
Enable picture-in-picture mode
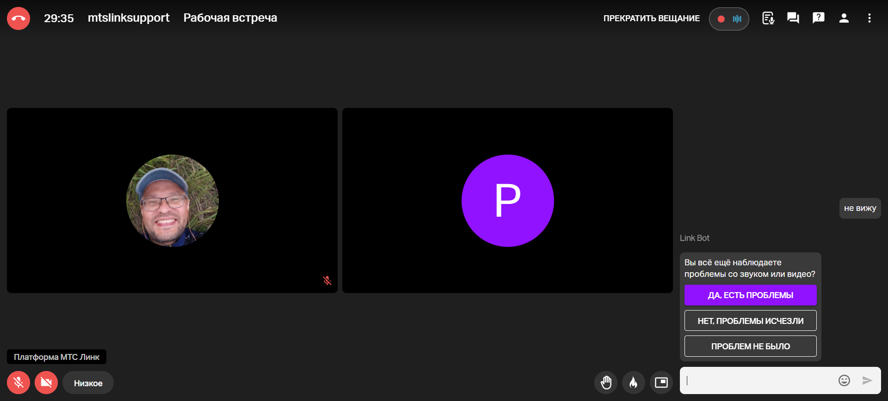661,383
